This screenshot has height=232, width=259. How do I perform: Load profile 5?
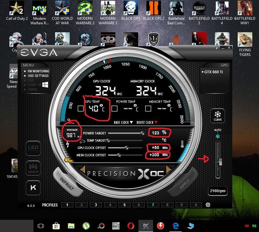click(x=124, y=205)
